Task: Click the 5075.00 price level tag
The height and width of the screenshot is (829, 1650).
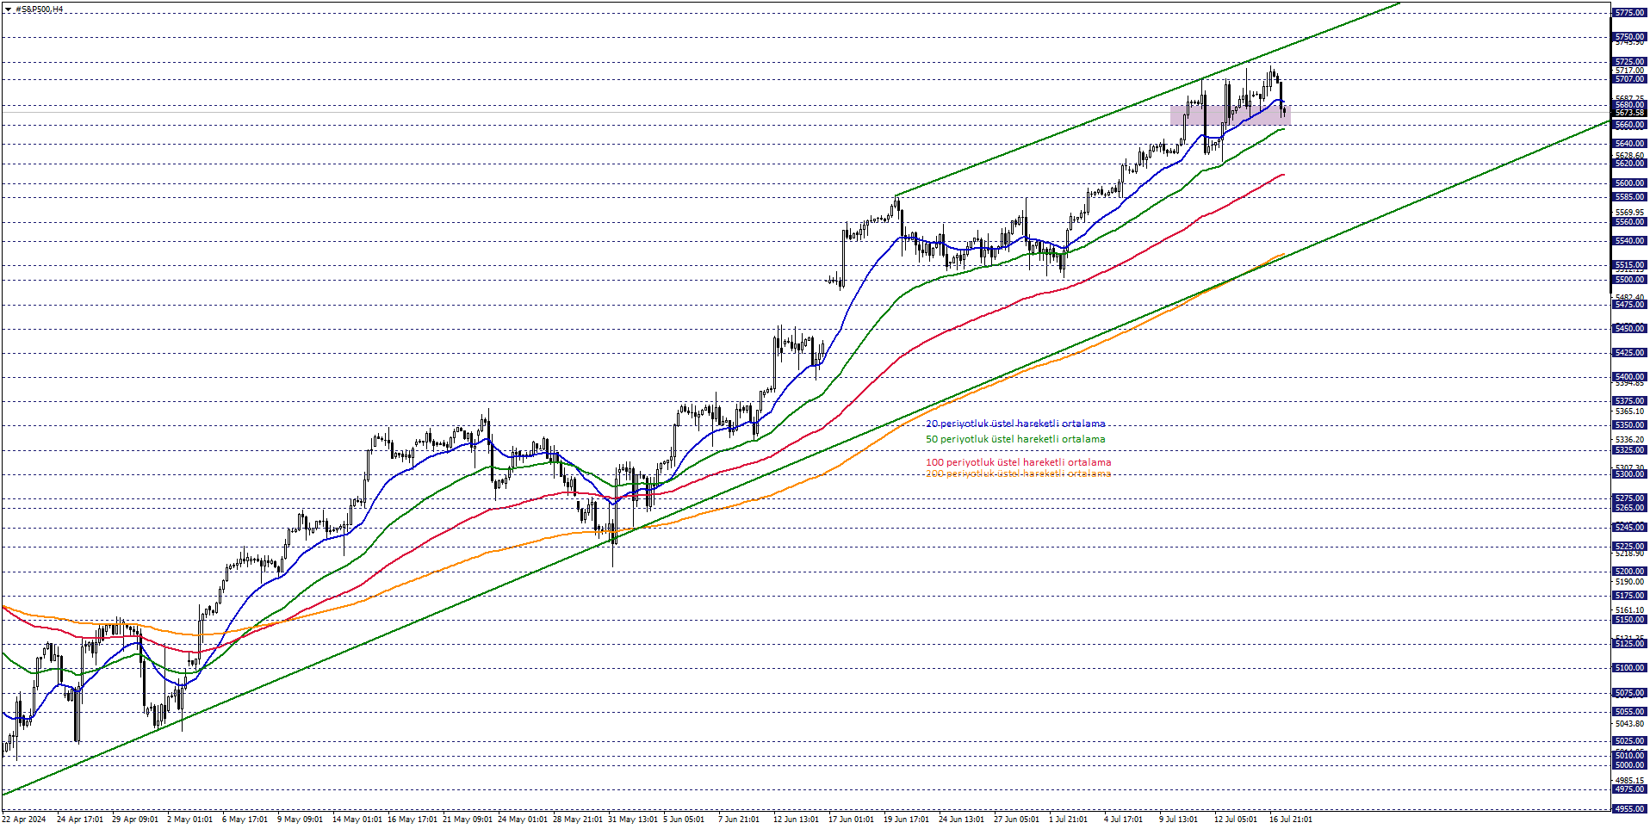Action: (1629, 693)
